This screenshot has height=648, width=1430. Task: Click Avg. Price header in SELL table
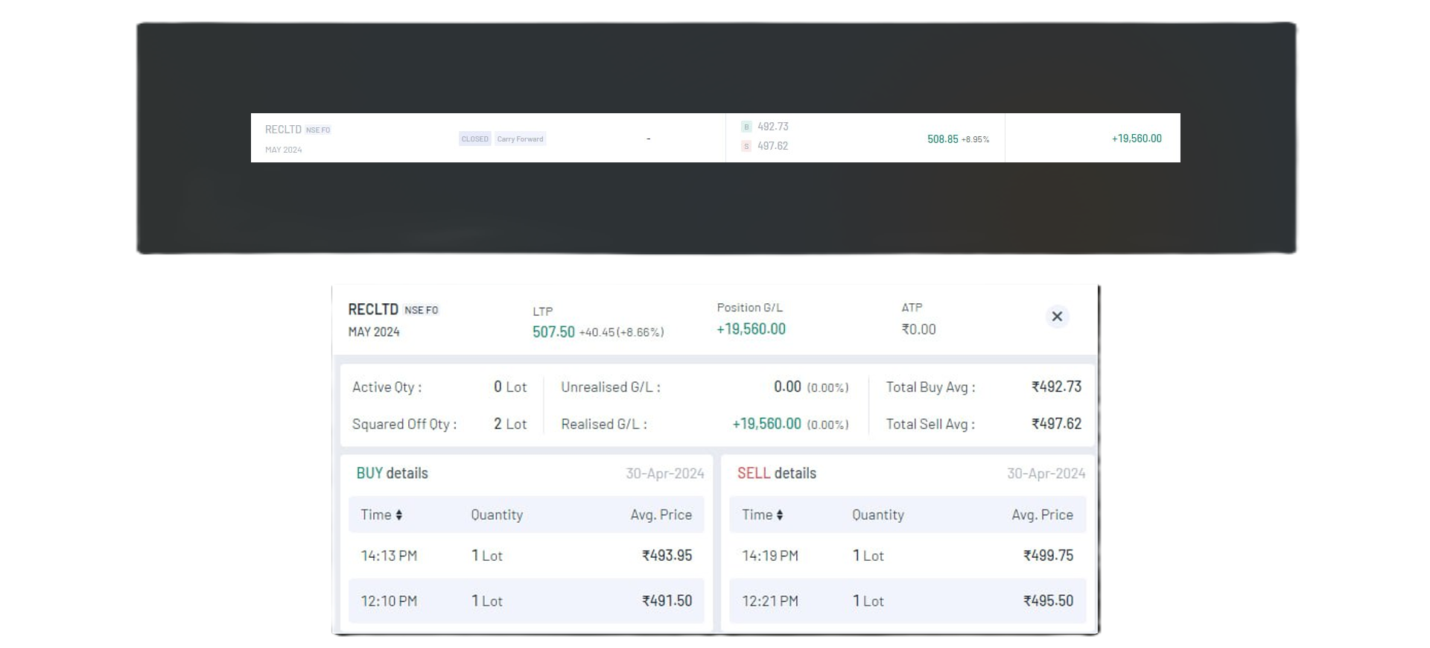[x=1043, y=515]
